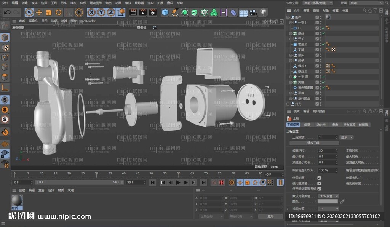Open the 60% 灰色 dropdown
Viewport: 390px width, 227px height.
[x=329, y=196]
